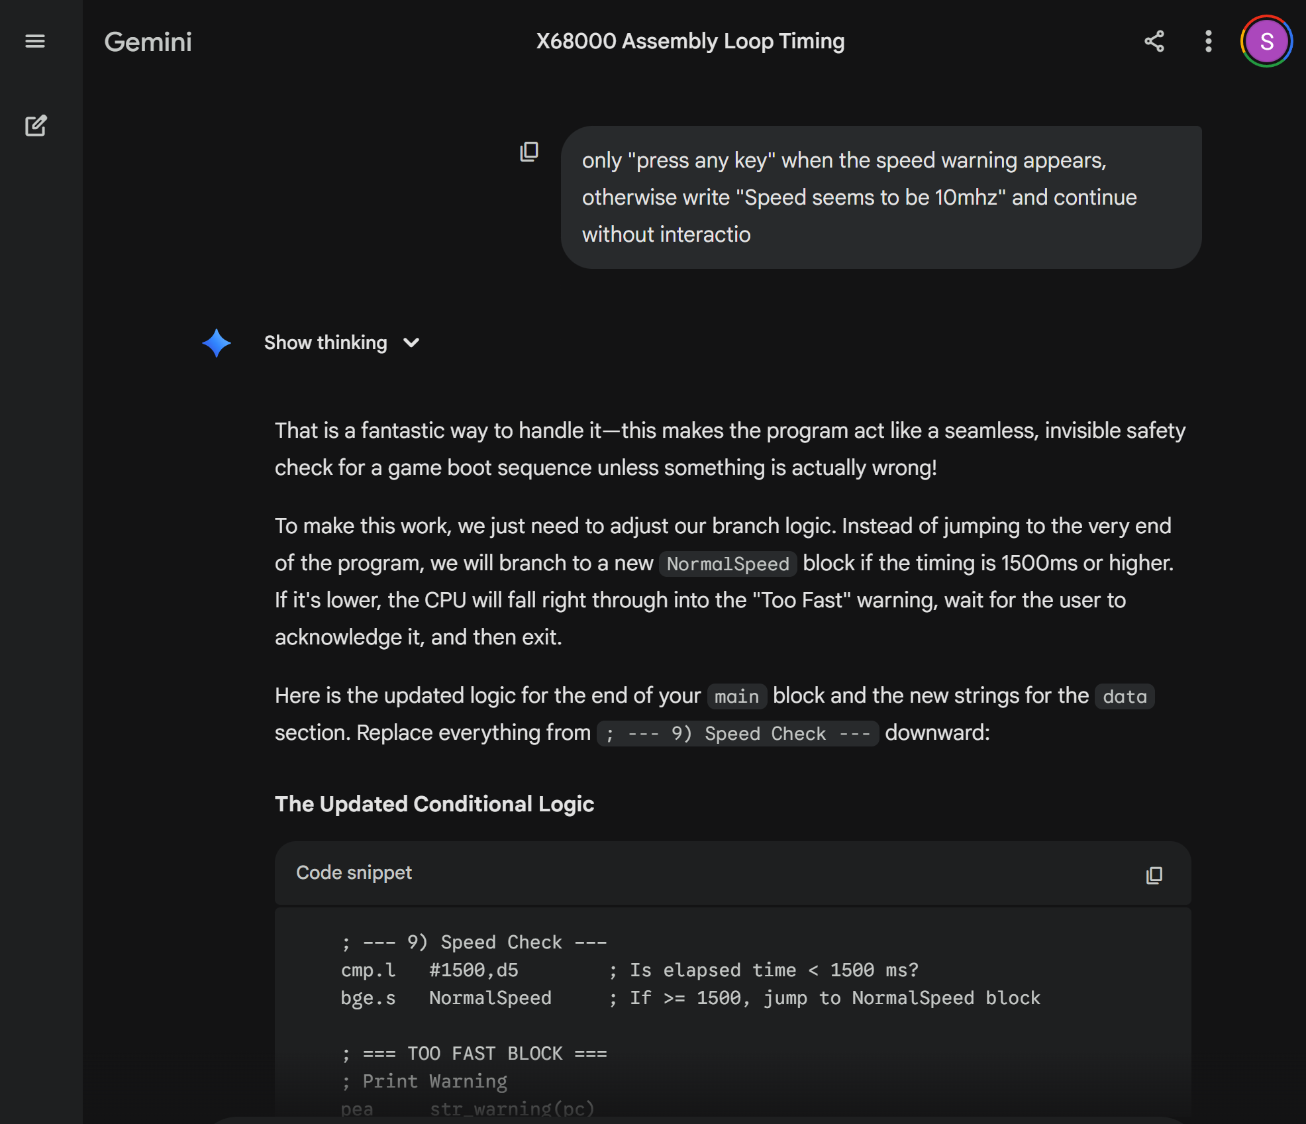Click the main inline code chip
Viewport: 1306px width, 1124px height.
(x=736, y=696)
